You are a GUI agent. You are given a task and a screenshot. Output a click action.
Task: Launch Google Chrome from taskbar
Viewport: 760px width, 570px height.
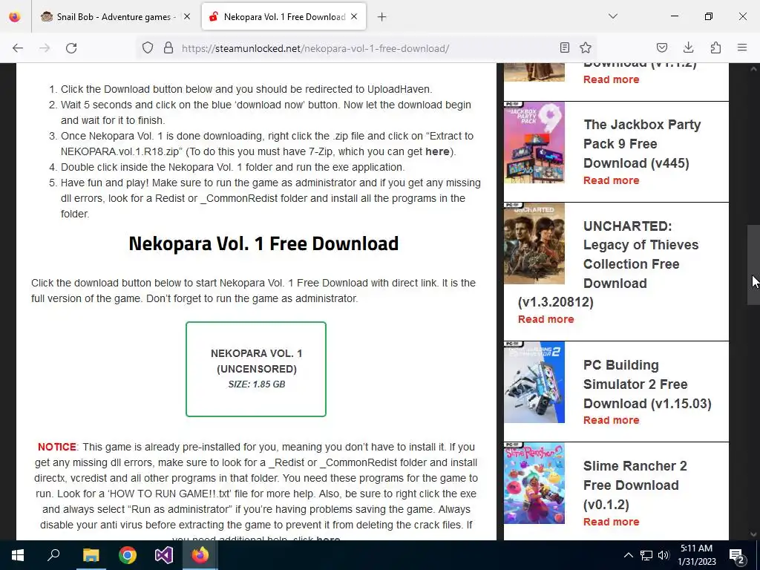[128, 555]
